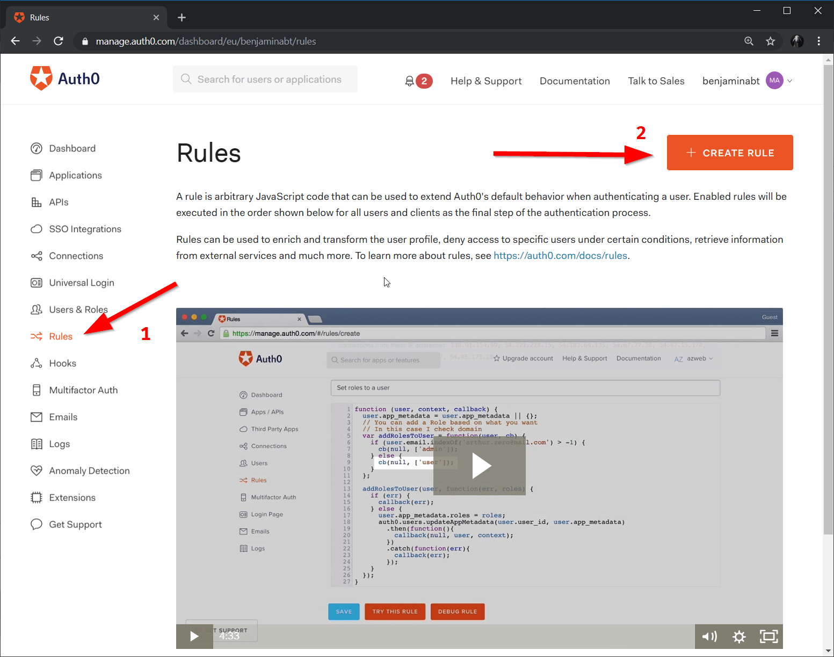Switch to Documentation menu item
This screenshot has height=657, width=834.
tap(575, 81)
